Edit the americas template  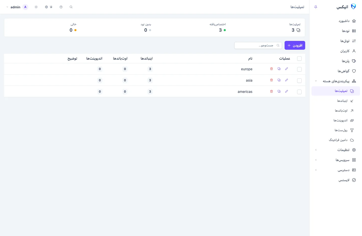click(x=287, y=91)
